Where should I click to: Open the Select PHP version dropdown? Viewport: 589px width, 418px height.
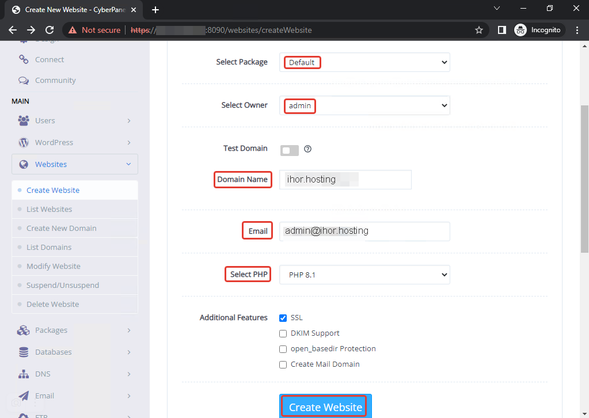click(364, 275)
